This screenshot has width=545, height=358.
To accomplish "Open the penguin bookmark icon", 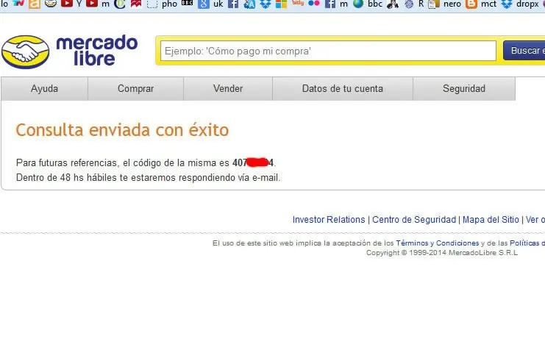I will 393,4.
